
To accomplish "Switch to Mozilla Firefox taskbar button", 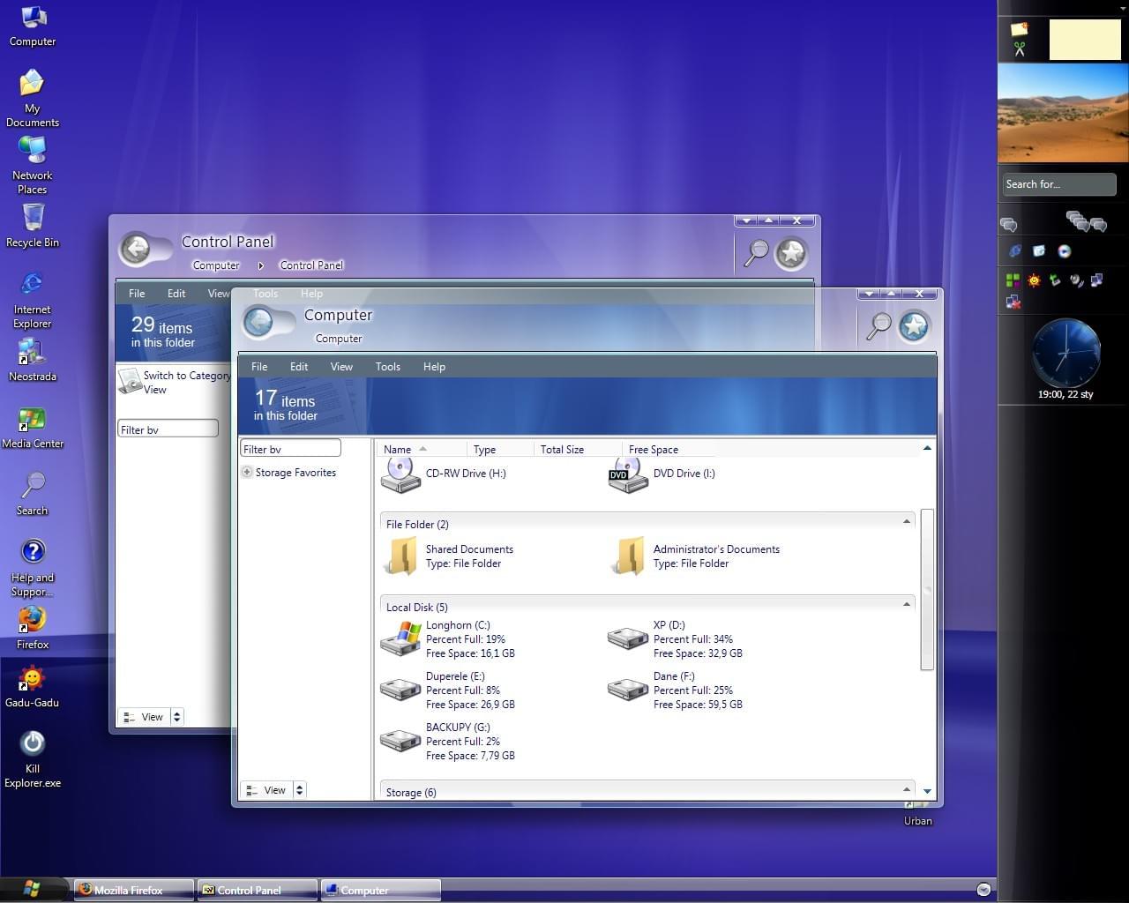I will (x=133, y=890).
